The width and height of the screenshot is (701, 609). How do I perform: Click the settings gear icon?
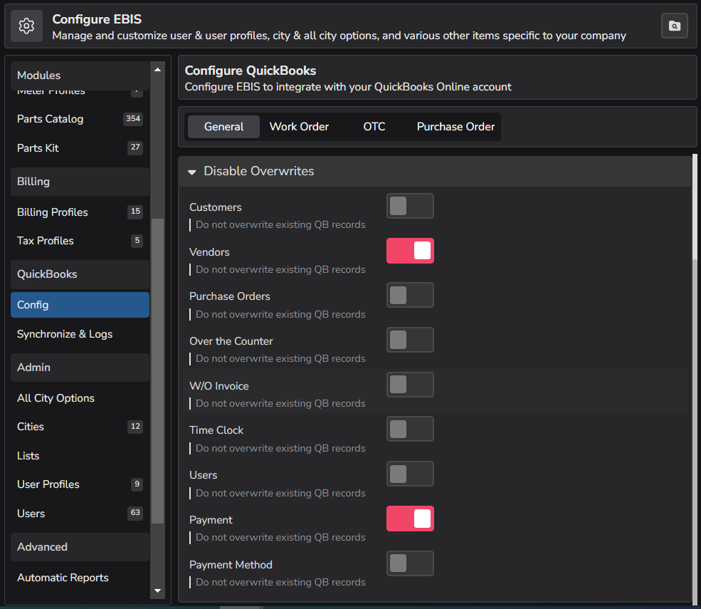click(x=26, y=26)
